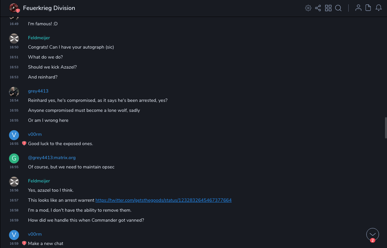The height and width of the screenshot is (248, 387).
Task: Click grey4413's photo avatar
Action: coord(14,92)
